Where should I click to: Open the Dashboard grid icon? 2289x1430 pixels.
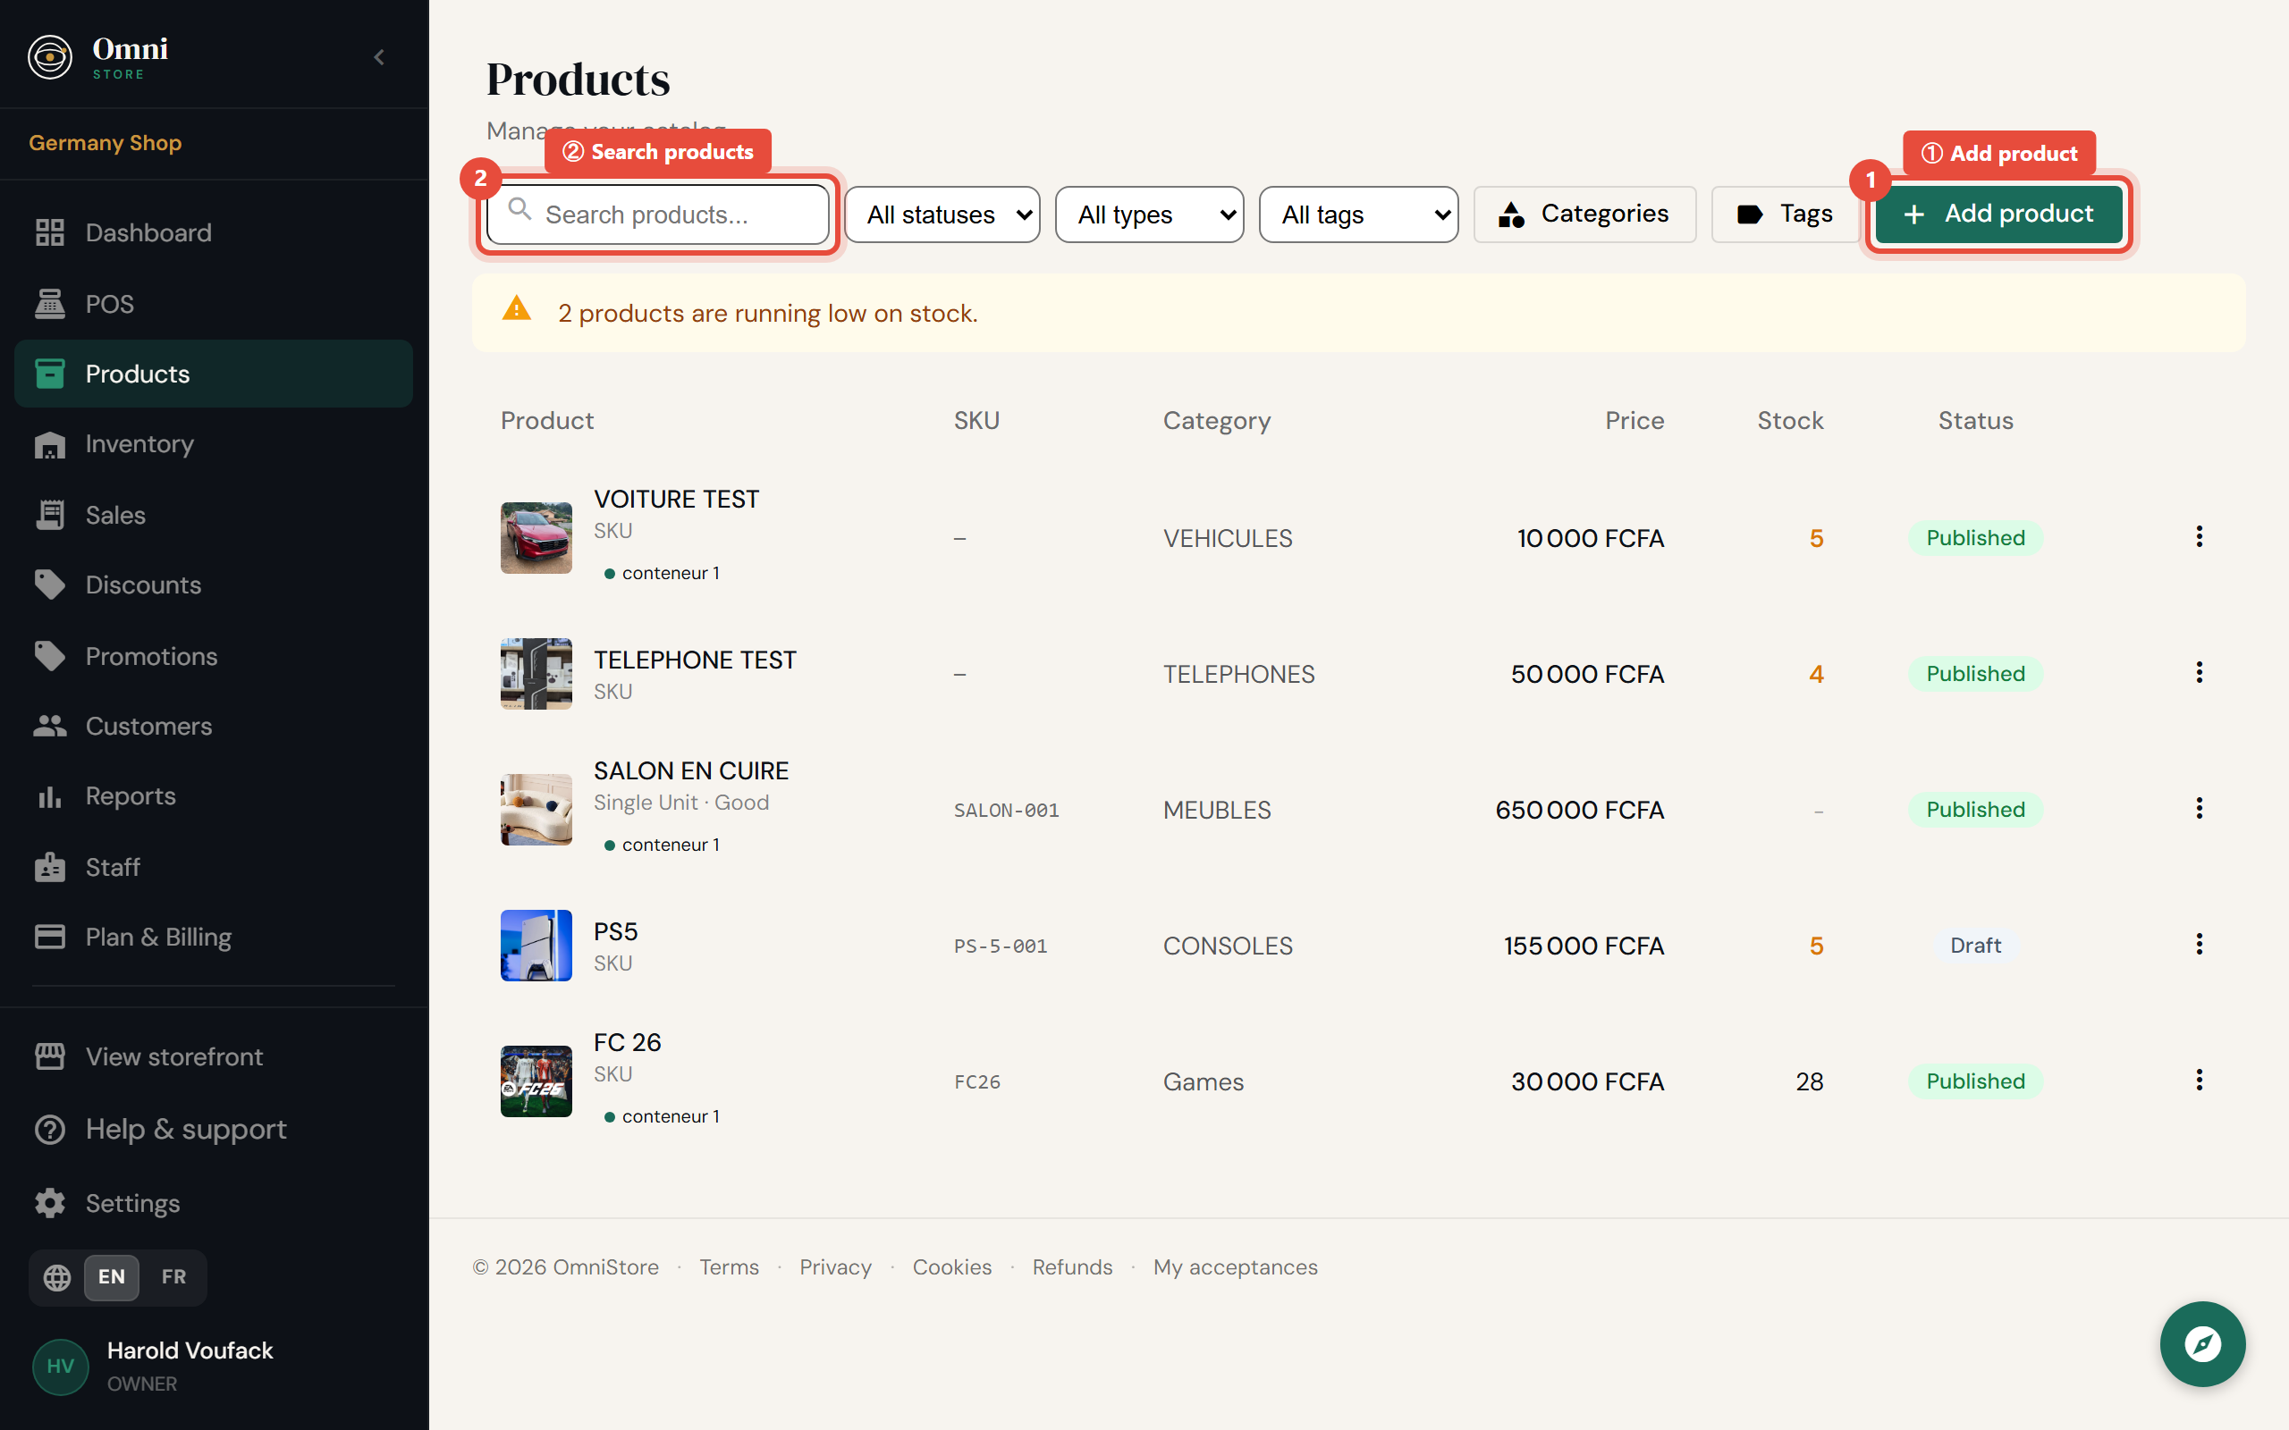click(50, 232)
